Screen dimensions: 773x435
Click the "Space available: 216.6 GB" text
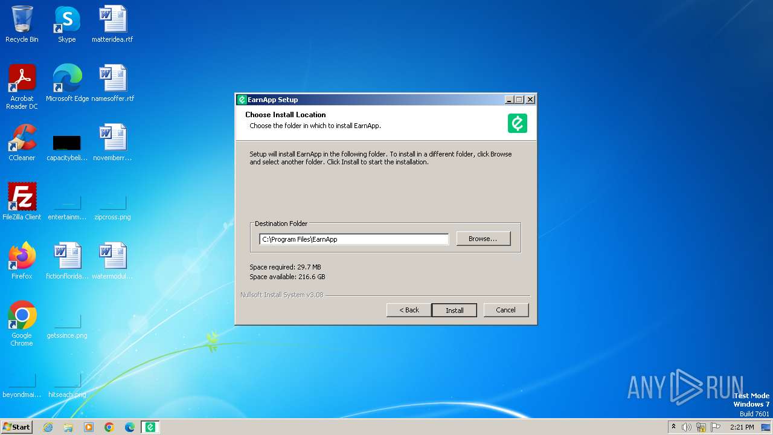point(287,277)
